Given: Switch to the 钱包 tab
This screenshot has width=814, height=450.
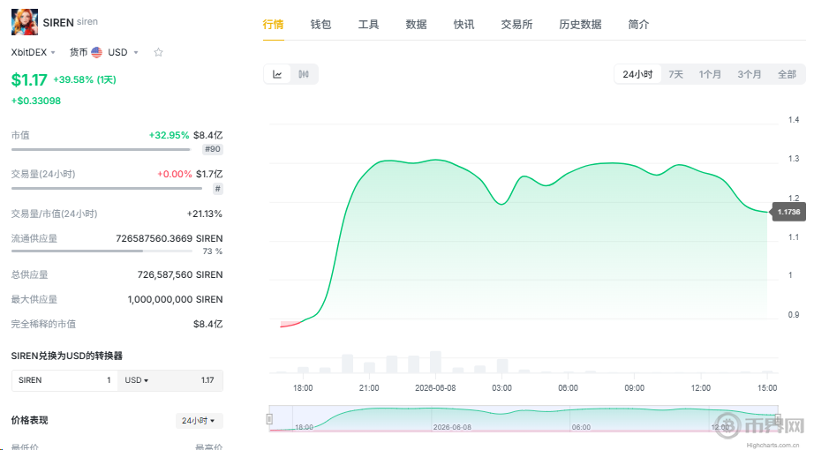Looking at the screenshot, I should click(320, 25).
